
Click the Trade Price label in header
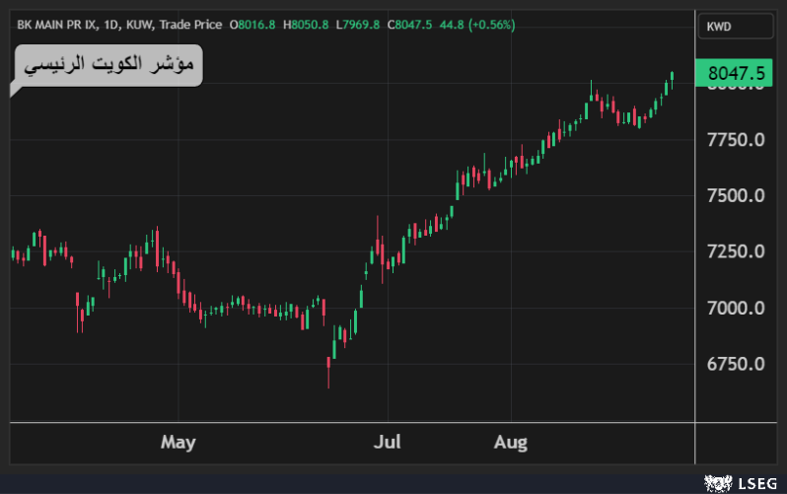click(x=191, y=25)
